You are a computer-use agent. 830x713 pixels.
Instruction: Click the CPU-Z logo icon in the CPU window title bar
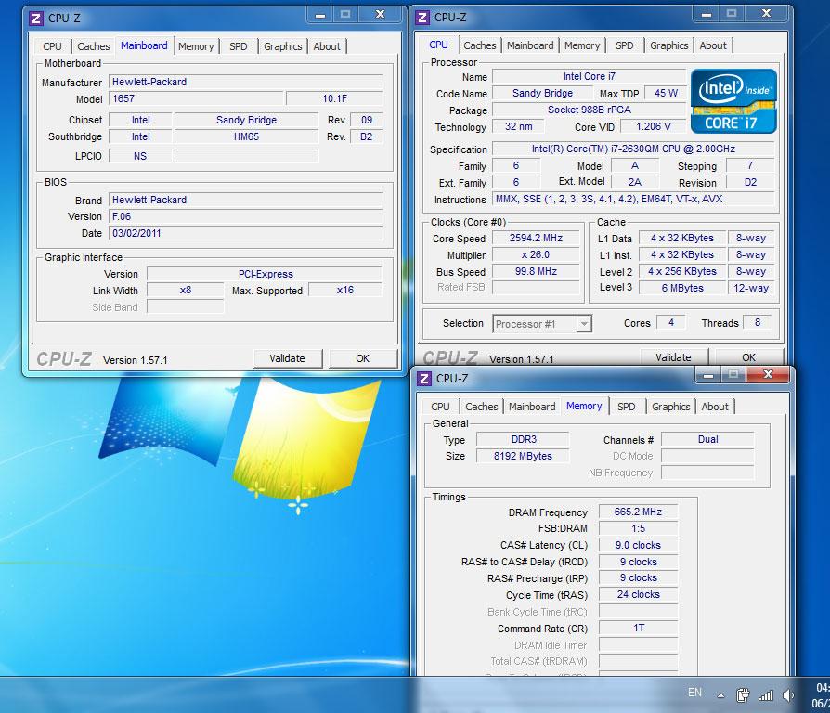point(422,18)
